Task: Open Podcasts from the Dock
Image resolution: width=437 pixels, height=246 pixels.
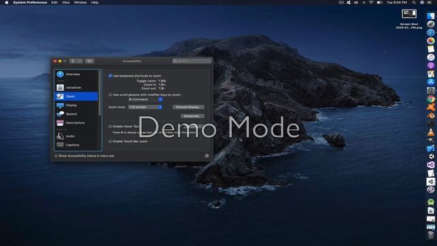Action: click(x=431, y=66)
